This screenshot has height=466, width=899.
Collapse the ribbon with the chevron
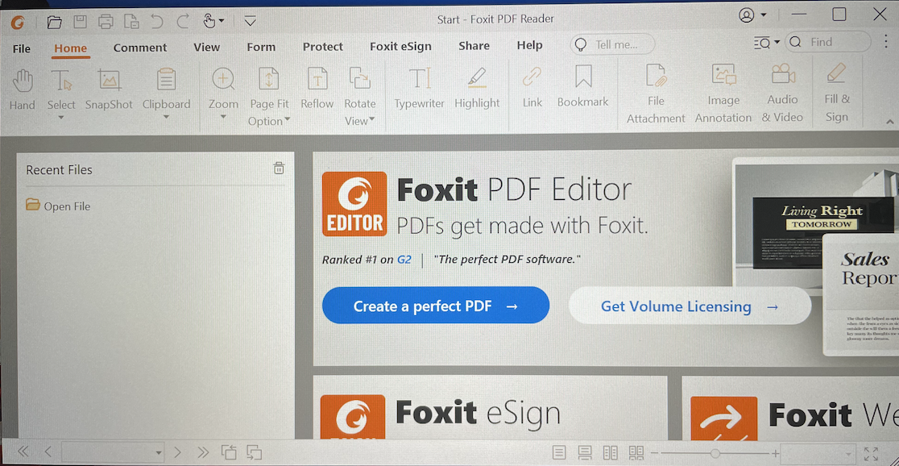[890, 122]
